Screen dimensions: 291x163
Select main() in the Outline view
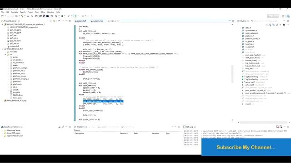[x=248, y=104]
